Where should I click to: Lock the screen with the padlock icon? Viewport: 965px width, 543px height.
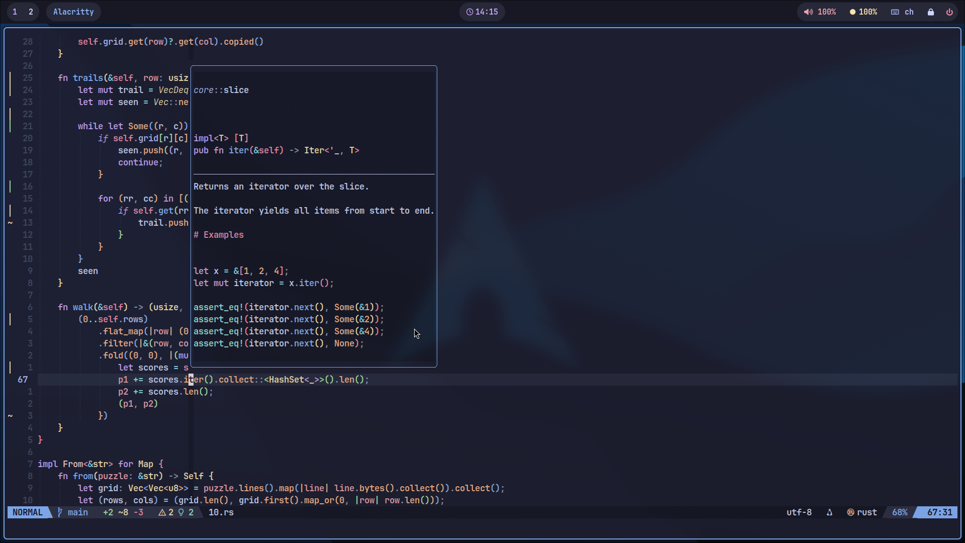pyautogui.click(x=931, y=12)
